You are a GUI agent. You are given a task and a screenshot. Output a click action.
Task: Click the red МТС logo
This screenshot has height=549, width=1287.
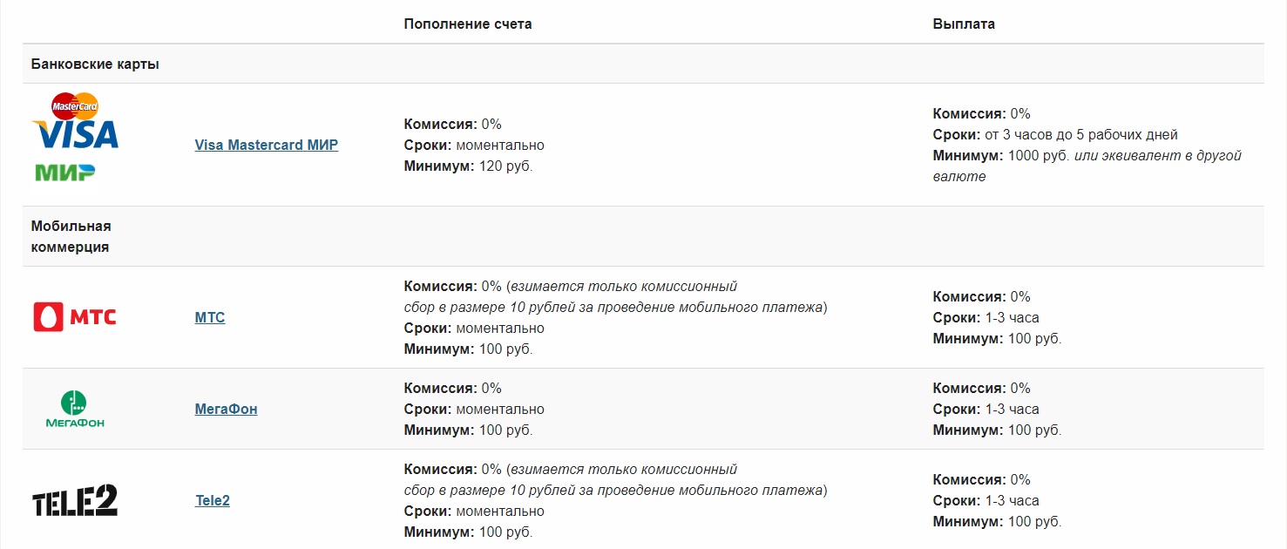[x=75, y=317]
